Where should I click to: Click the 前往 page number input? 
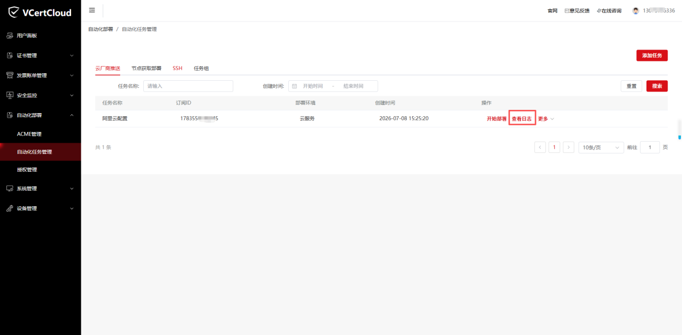tap(650, 148)
